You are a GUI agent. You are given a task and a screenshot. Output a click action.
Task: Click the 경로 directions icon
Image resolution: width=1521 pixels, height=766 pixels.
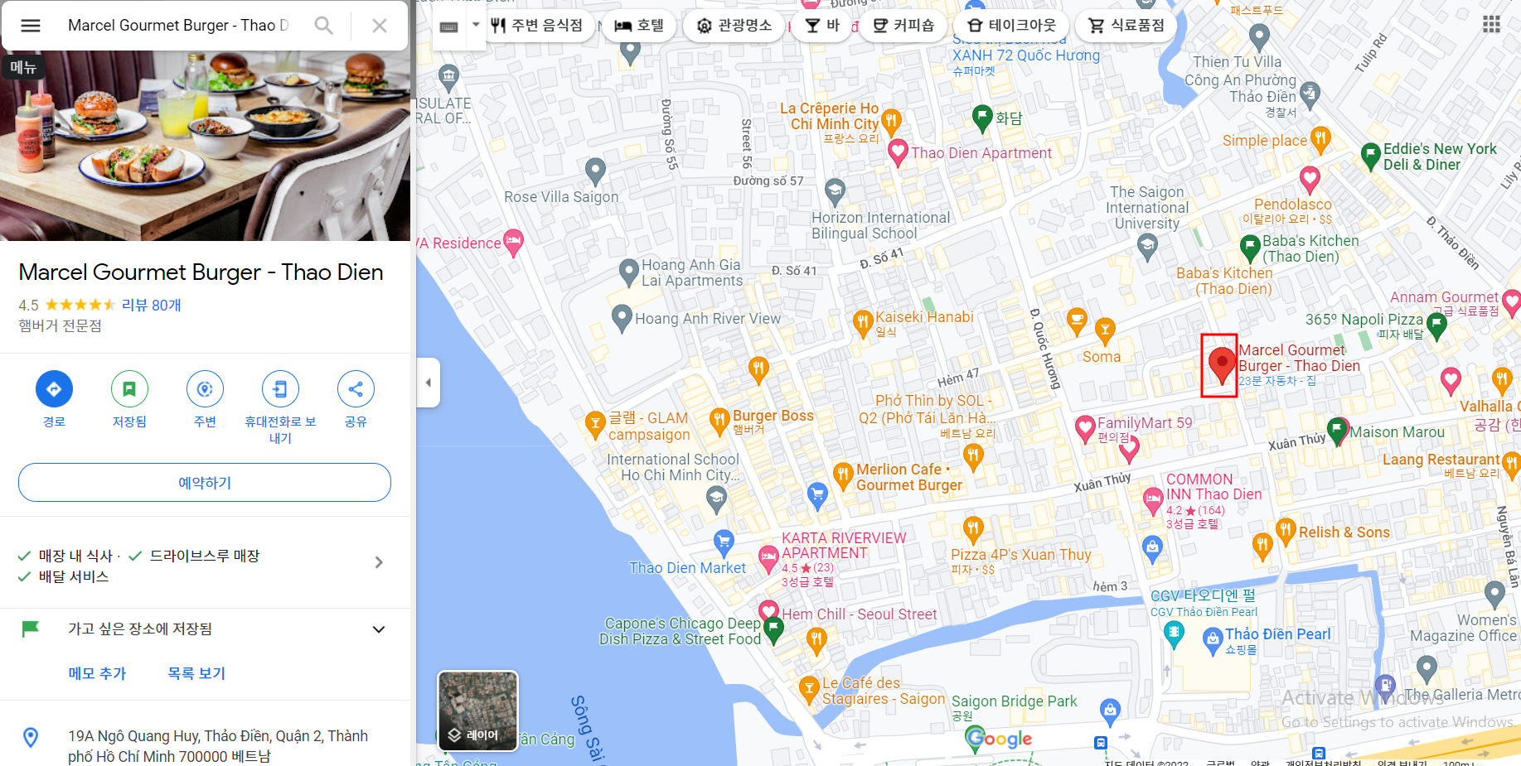54,389
